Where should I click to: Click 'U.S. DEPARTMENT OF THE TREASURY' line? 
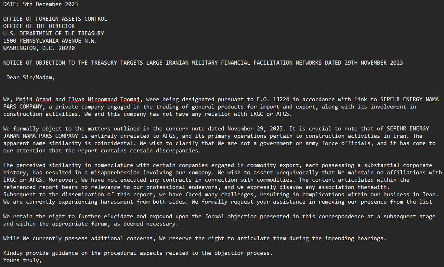(53, 34)
